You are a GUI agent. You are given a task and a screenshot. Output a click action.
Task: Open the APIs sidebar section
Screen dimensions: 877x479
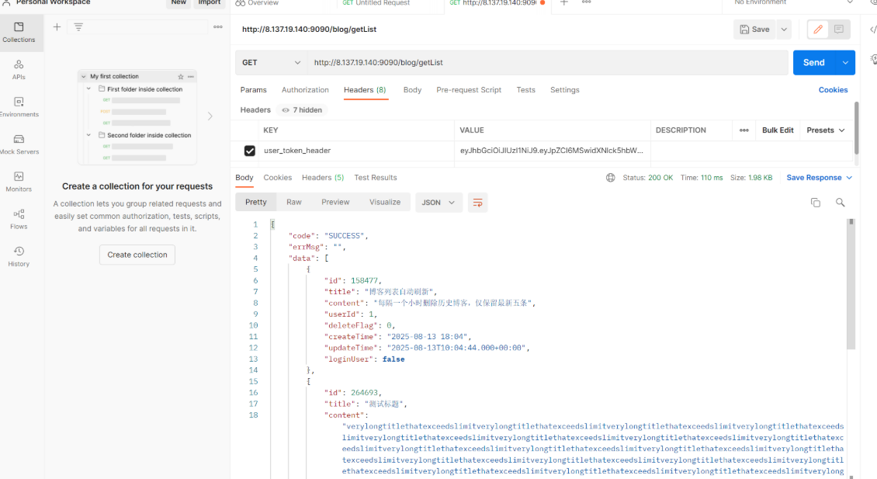19,70
